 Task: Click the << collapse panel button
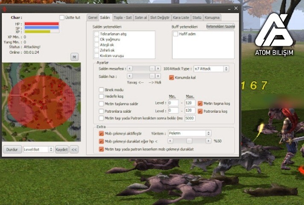pyautogui.click(x=74, y=149)
